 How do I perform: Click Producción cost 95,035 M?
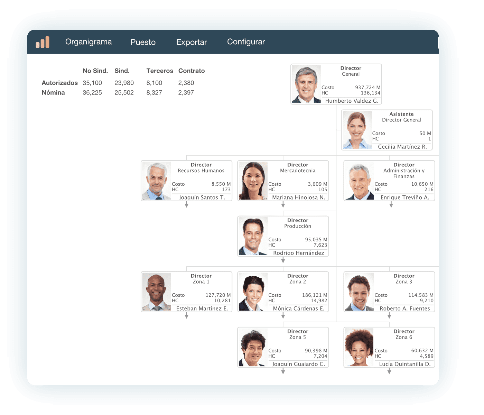(316, 240)
